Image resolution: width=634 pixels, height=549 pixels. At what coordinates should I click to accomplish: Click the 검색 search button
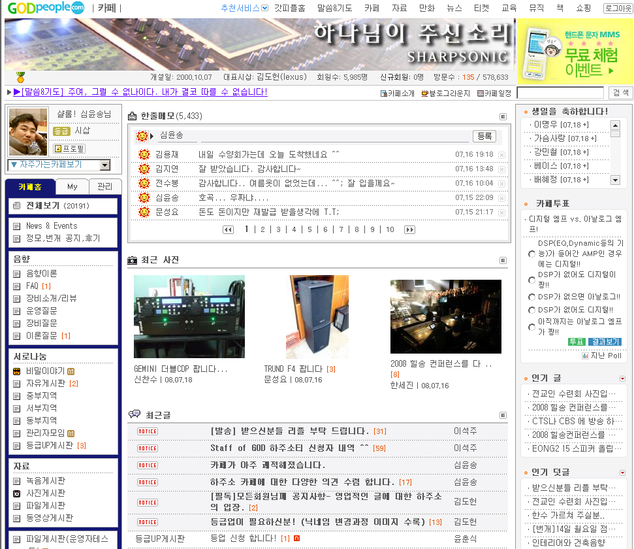point(621,93)
